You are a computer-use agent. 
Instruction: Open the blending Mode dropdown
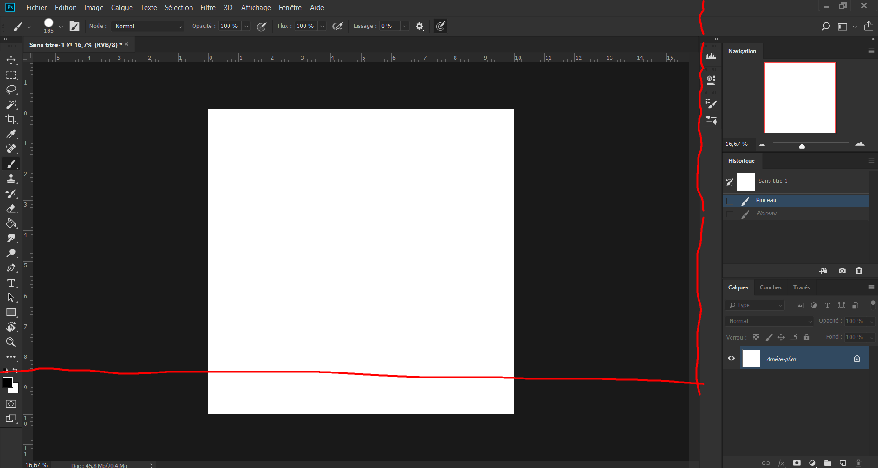tap(147, 26)
